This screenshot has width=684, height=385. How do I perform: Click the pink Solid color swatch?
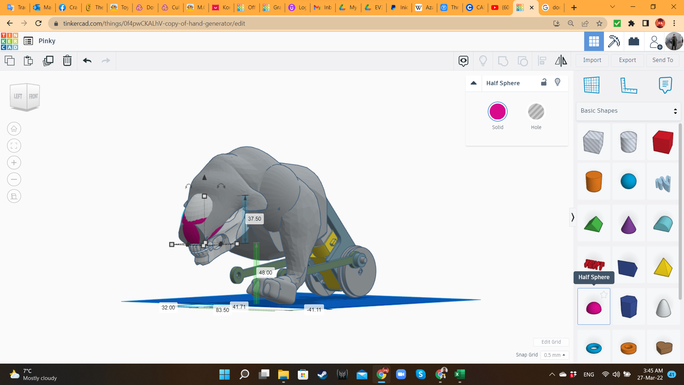coord(497,112)
